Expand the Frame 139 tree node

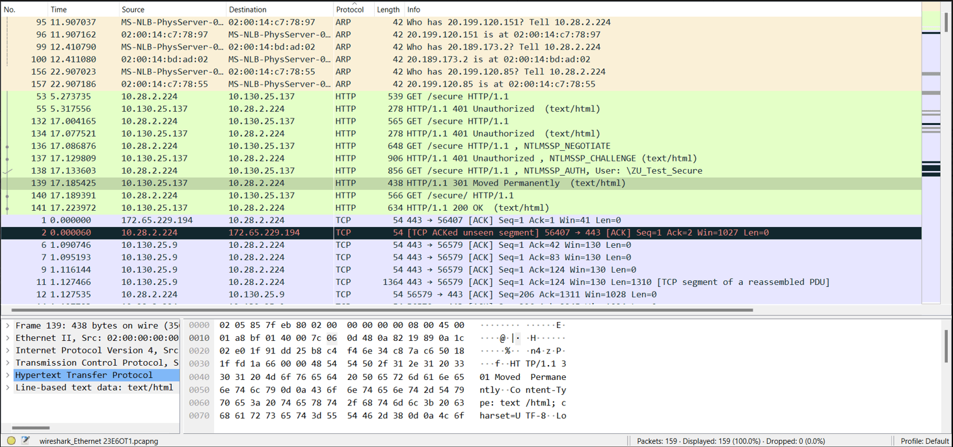click(x=8, y=325)
